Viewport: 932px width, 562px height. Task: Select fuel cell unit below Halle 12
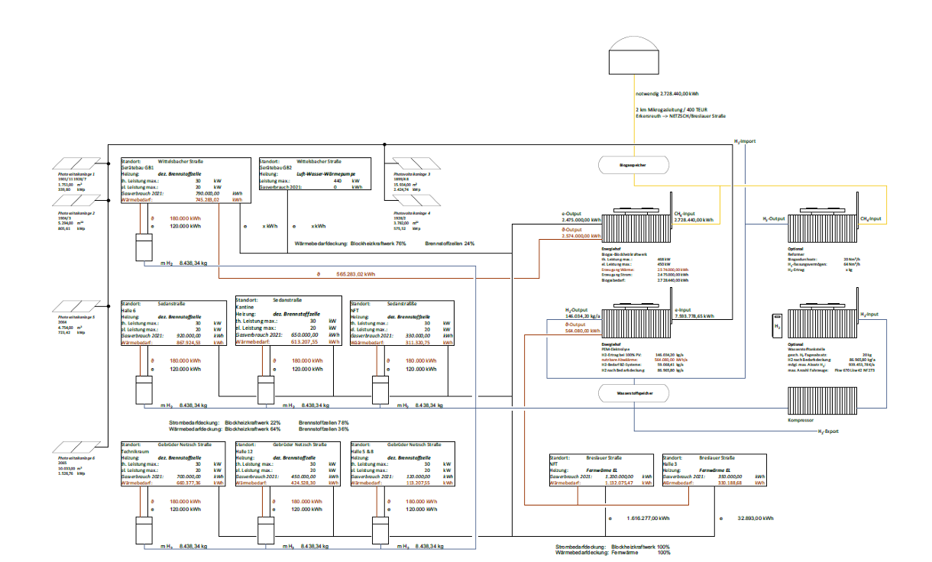click(265, 531)
